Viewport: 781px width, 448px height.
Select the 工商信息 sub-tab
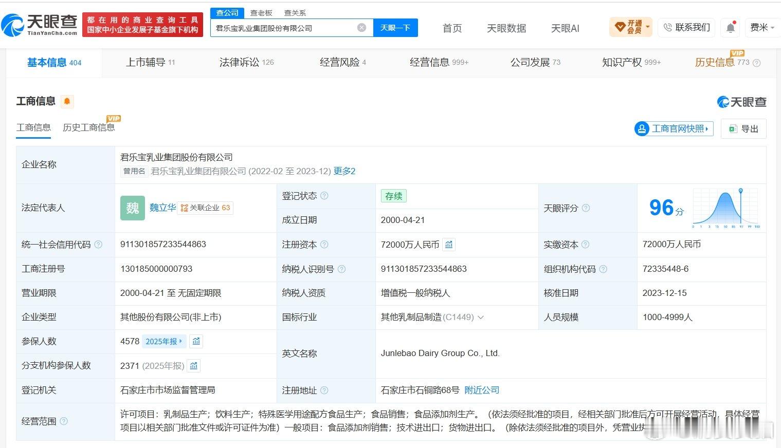coord(33,127)
